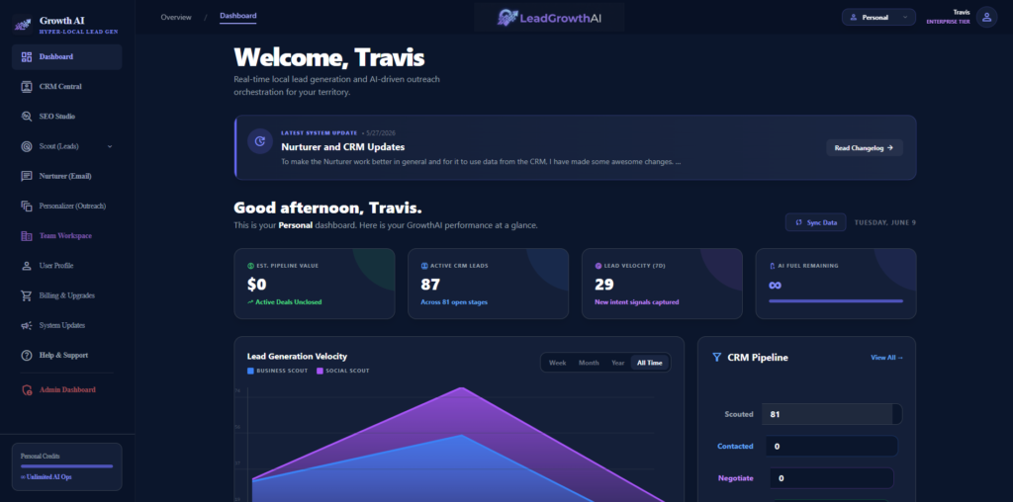Click the Contacted pipeline bar

831,446
